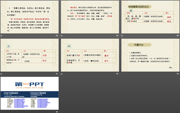This screenshot has width=180, height=113.
Task: Click the HTTP://WWW.1PPT.COM address on slide 34
Action: (x=29, y=87)
